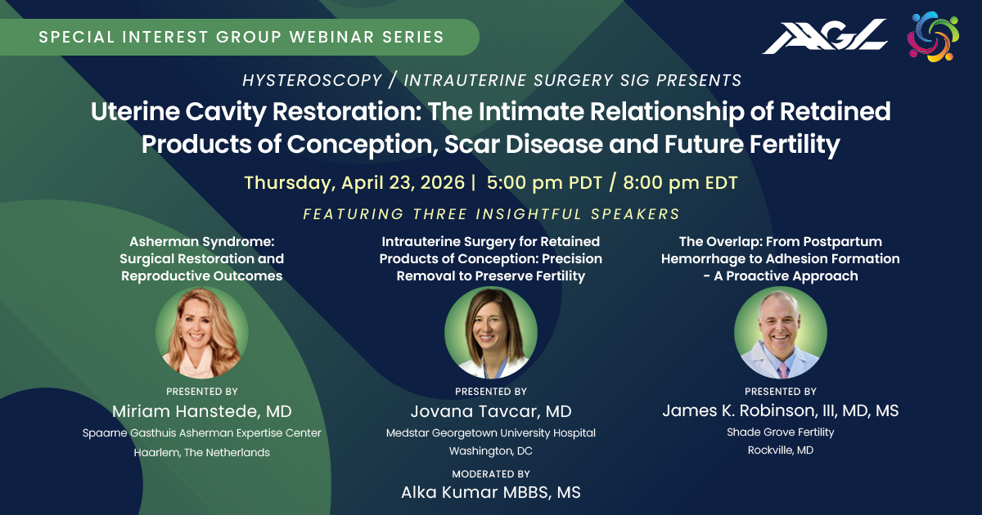Select the Asherman Syndrome talk title

point(202,258)
